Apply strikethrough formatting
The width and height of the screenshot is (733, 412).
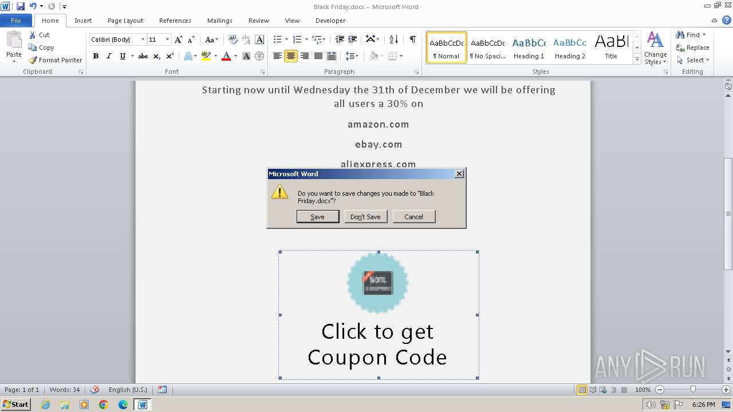coord(143,56)
